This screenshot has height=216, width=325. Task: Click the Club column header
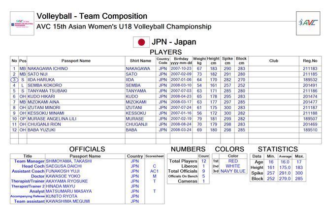273,61
